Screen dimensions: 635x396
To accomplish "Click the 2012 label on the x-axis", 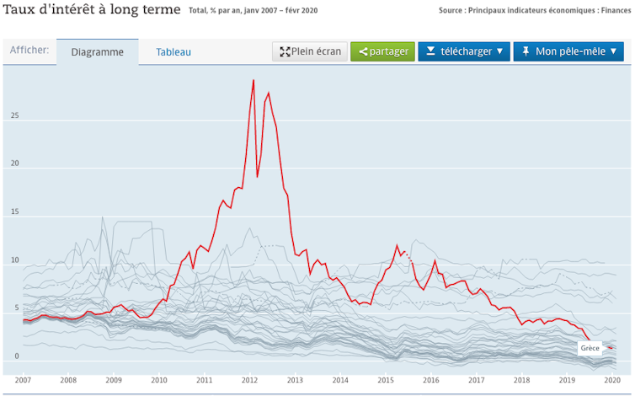I will click(x=249, y=381).
